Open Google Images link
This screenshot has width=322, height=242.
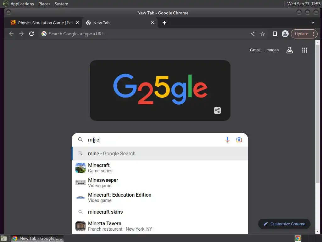[x=272, y=50]
